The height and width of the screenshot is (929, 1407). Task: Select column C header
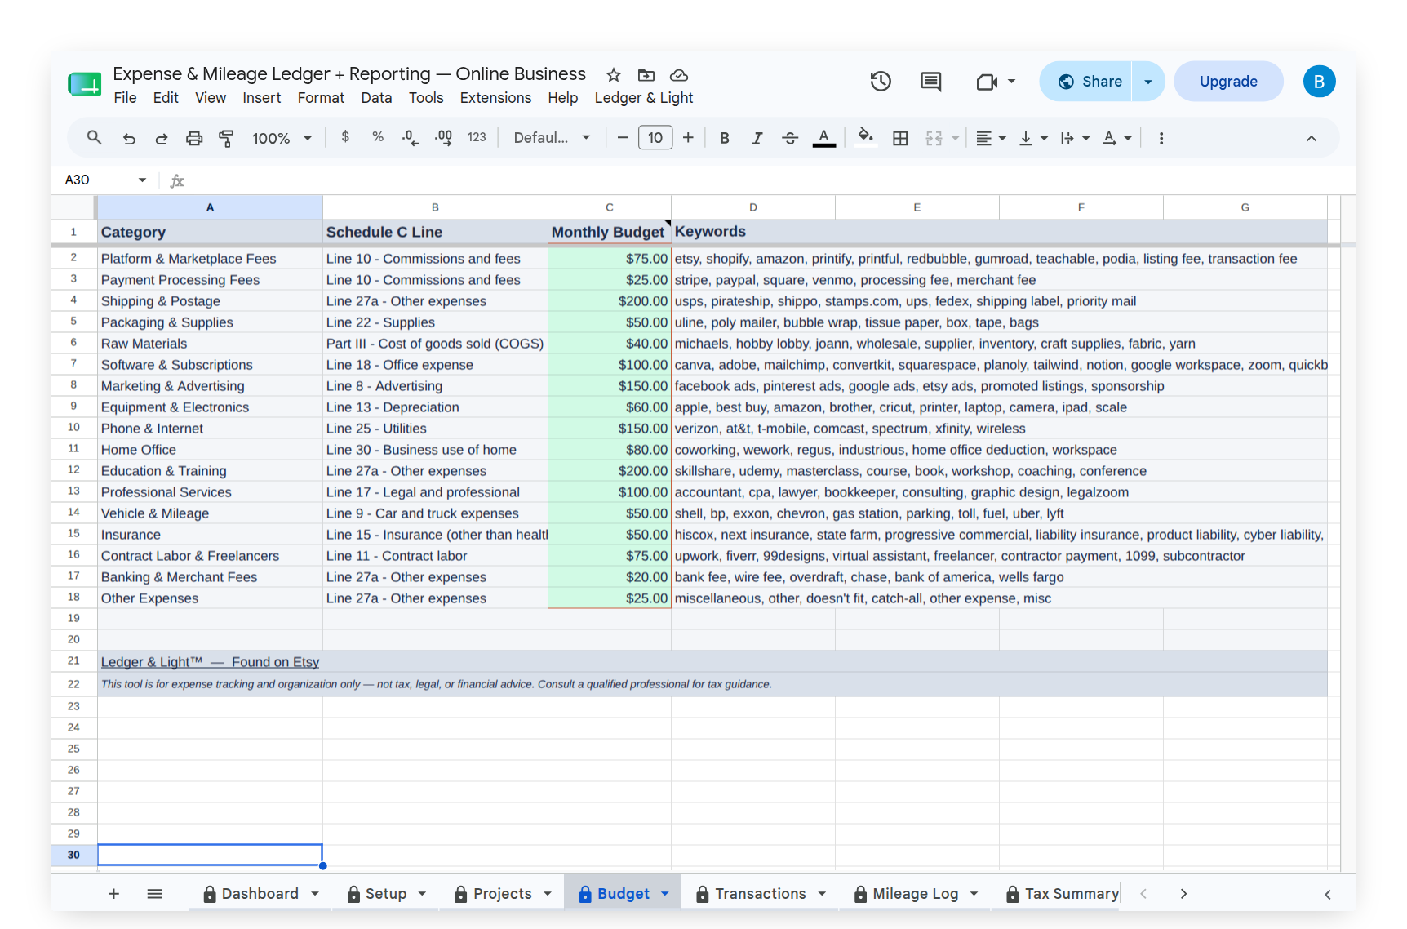pos(610,207)
